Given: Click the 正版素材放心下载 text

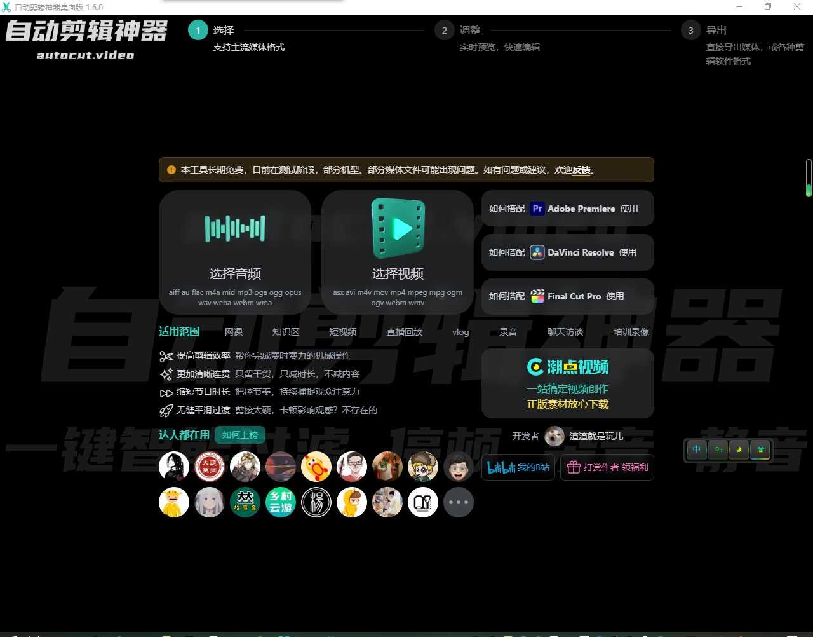Looking at the screenshot, I should (568, 404).
